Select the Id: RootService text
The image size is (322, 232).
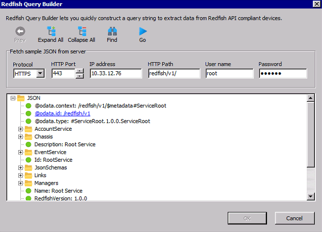tap(53, 160)
